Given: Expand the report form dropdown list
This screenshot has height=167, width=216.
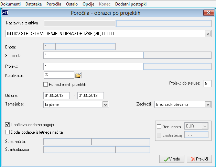Looking at the screenshot, I should coord(208,34).
